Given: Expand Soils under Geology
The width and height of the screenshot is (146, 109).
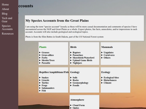Looking at the screenshot, I should click(x=74, y=78).
